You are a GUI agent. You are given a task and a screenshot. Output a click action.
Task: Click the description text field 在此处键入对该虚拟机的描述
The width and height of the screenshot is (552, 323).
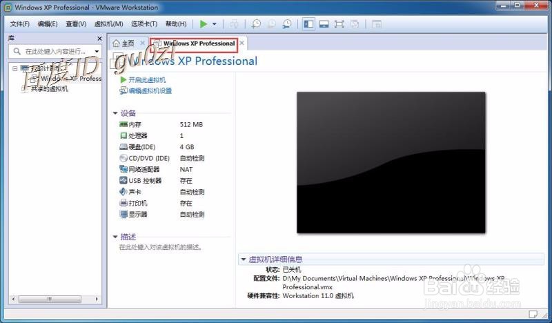coord(161,247)
